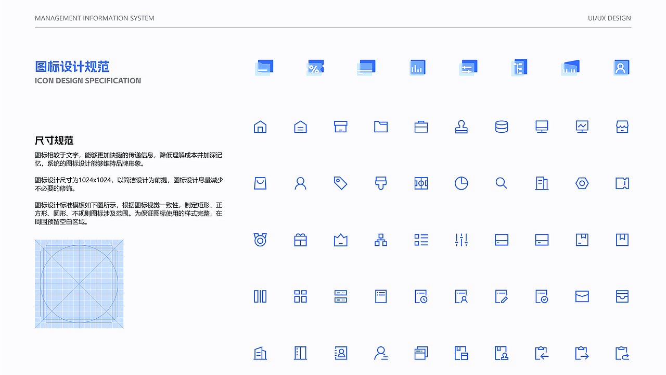This screenshot has height=375, width=666.
Task: Select the briefcase icon
Action: coord(421,127)
